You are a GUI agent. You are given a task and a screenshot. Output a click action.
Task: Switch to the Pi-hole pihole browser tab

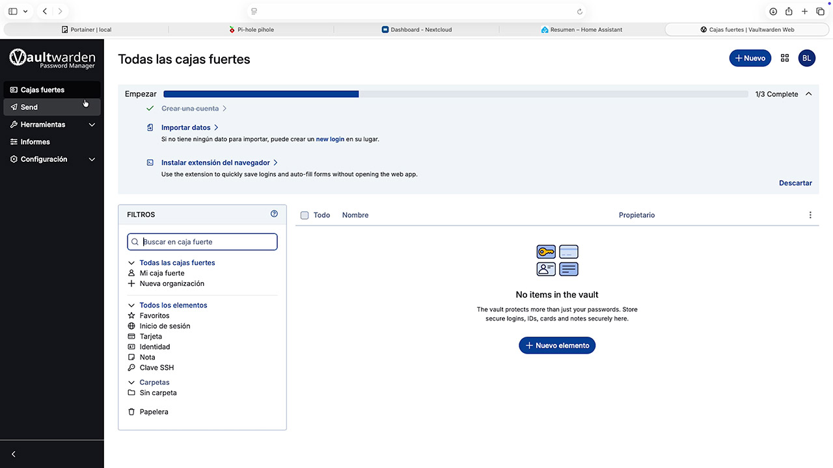tap(253, 29)
